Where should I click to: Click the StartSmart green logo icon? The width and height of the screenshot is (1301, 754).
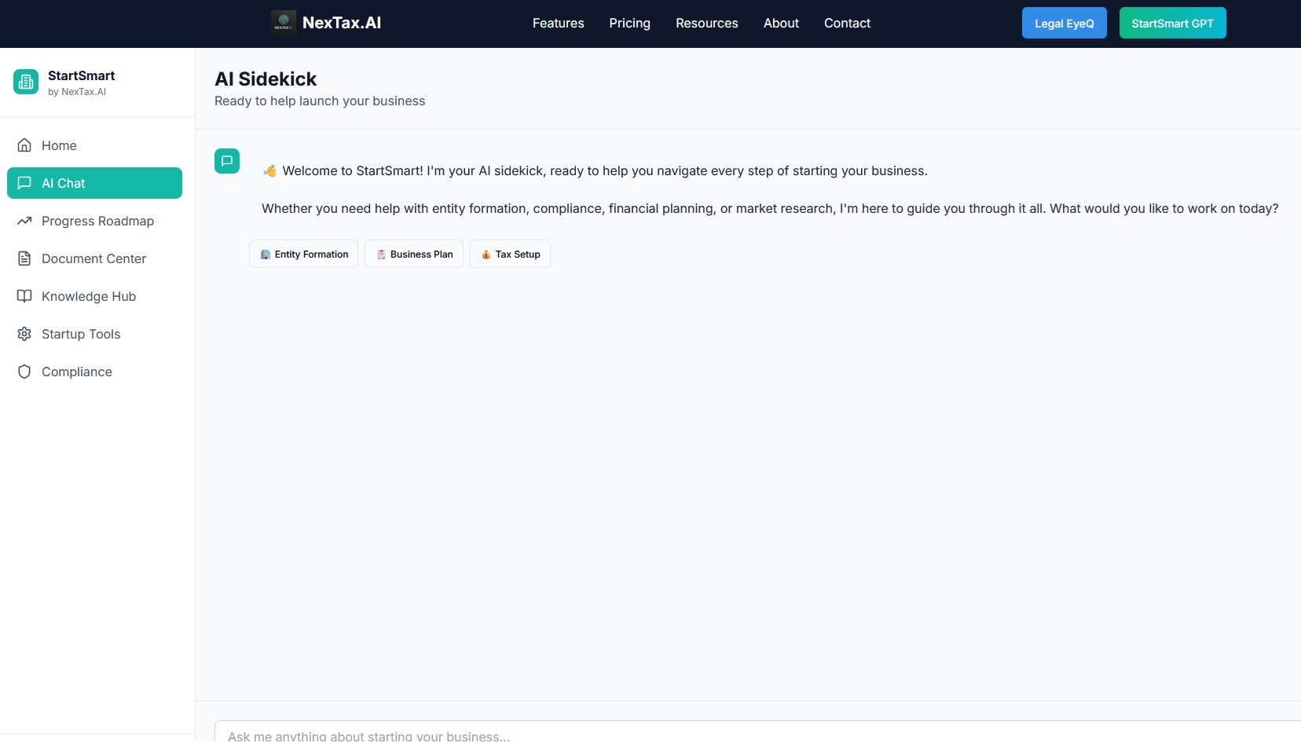click(26, 82)
